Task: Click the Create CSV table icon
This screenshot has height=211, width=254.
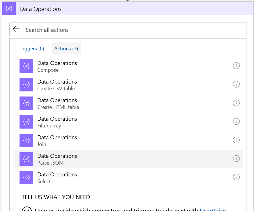Action: [26, 85]
